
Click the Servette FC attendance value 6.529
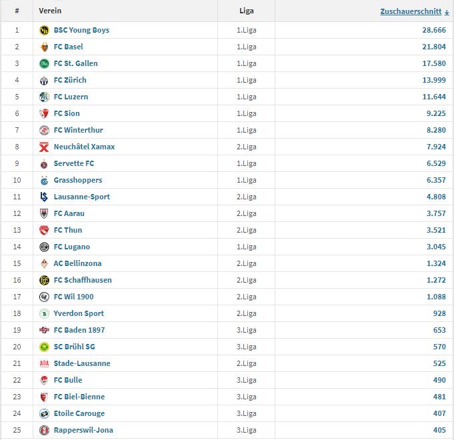[x=436, y=163]
